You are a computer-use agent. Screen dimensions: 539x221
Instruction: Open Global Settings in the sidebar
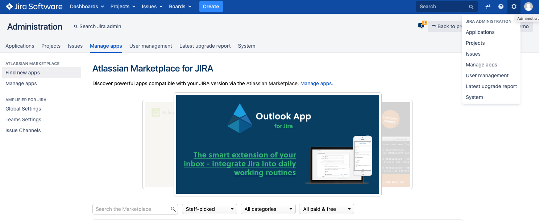click(x=23, y=109)
